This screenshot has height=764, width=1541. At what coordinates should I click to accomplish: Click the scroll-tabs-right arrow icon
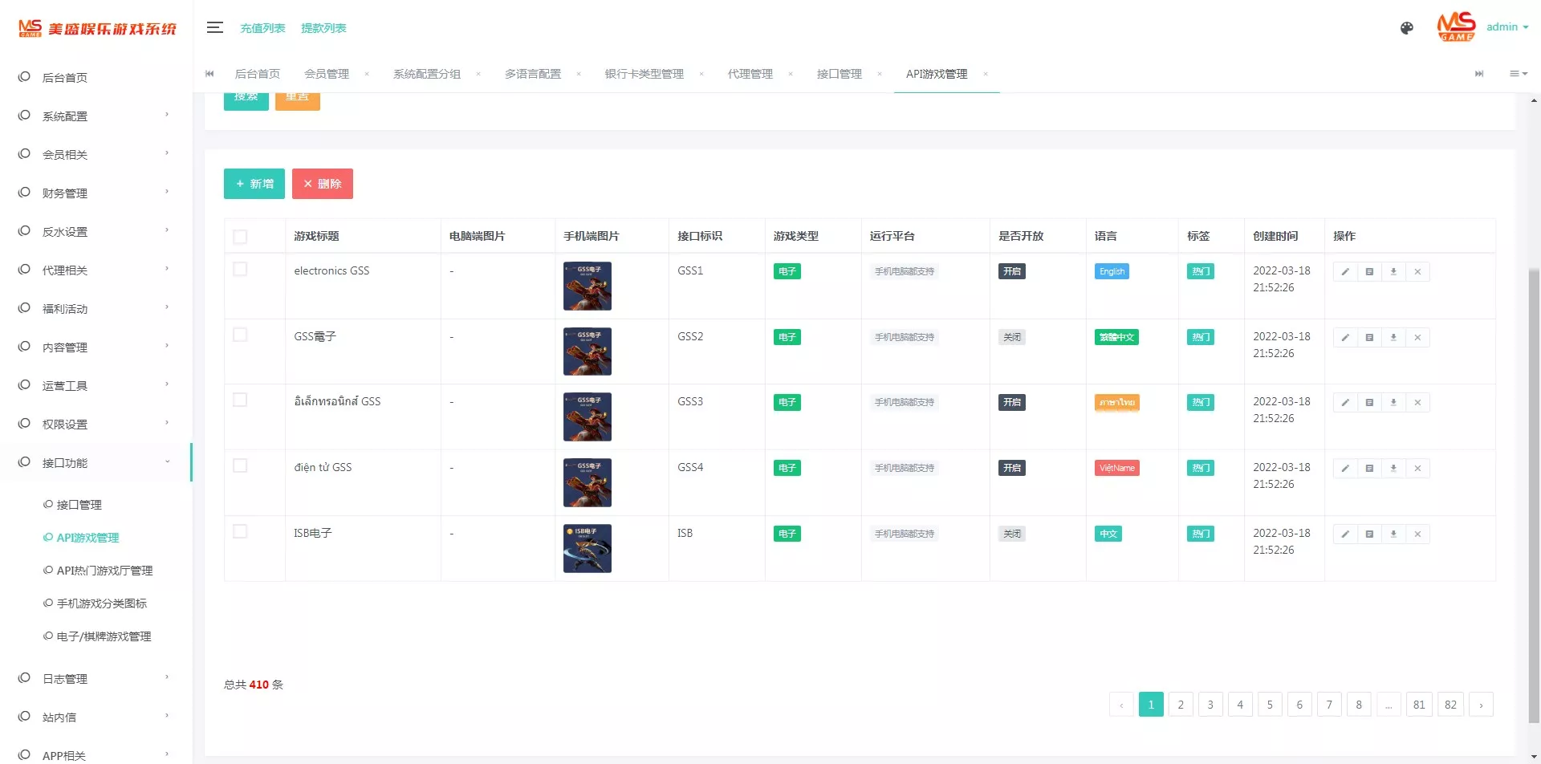(1479, 74)
